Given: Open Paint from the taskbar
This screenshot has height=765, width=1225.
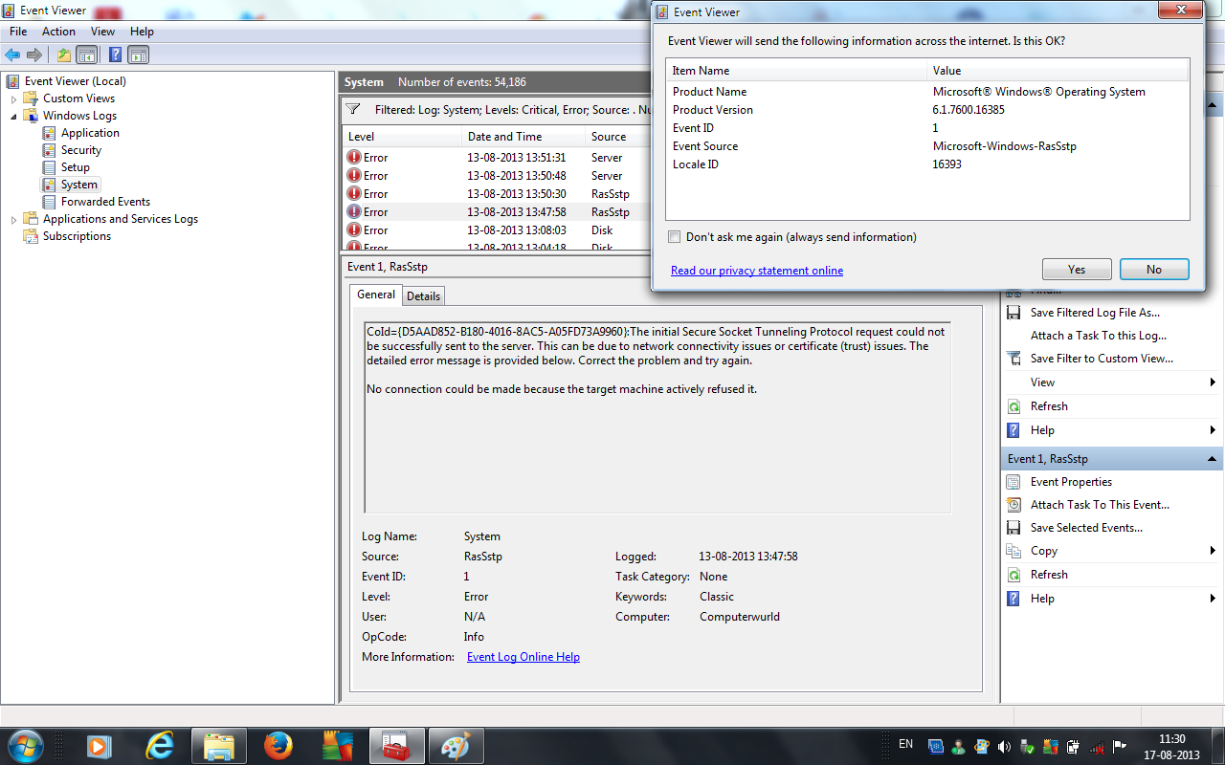Looking at the screenshot, I should (x=456, y=745).
